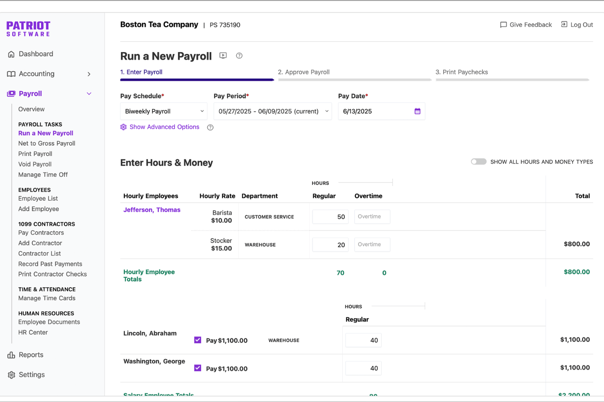Click Barista regular hours field showing 50
The height and width of the screenshot is (402, 604).
[330, 217]
